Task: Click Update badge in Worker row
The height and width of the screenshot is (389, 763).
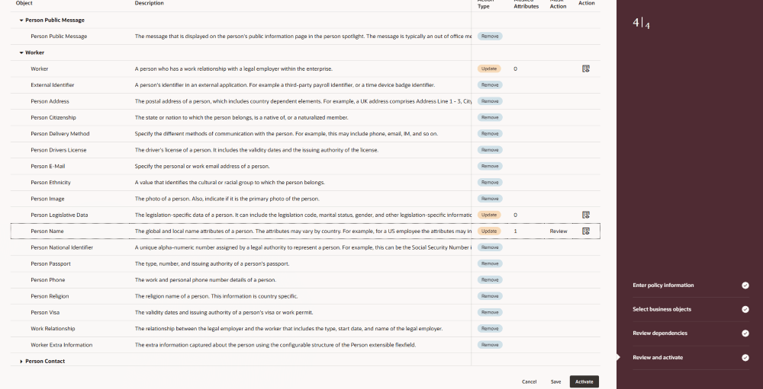Action: pos(488,69)
